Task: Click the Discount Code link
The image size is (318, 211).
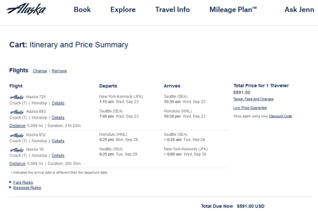Action: coord(280,116)
